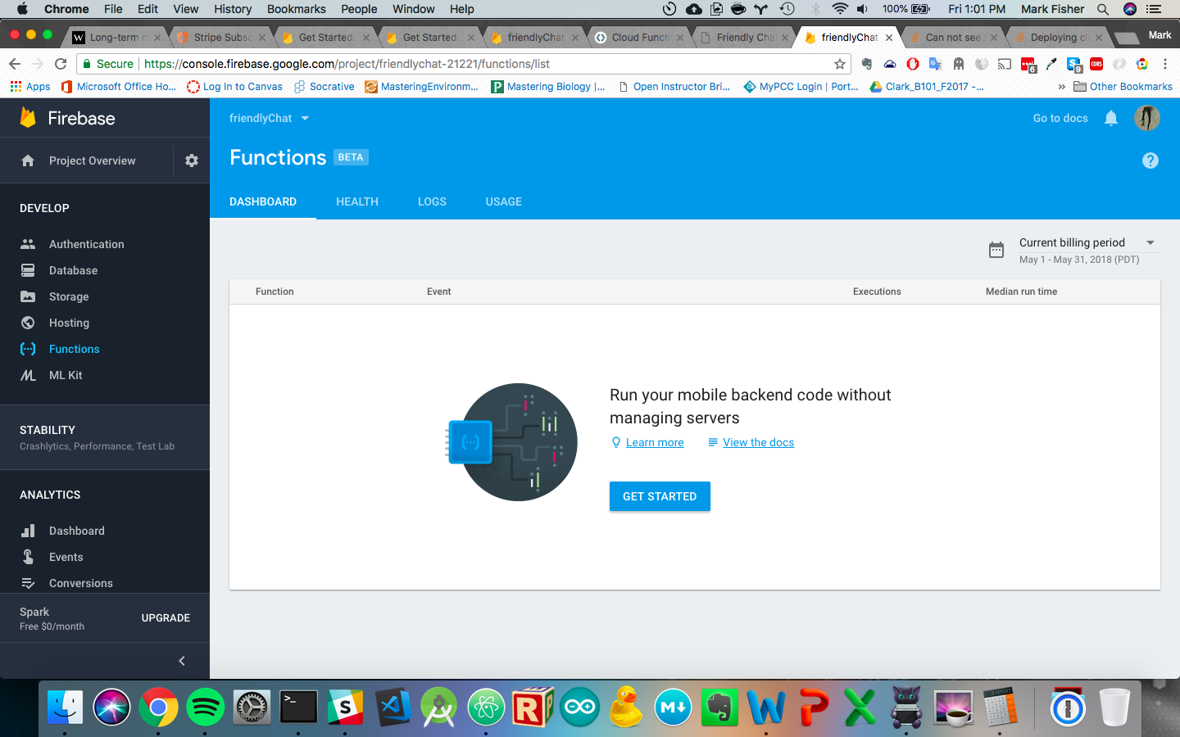
Task: Show hidden bookmarks with the chevron
Action: point(1062,86)
